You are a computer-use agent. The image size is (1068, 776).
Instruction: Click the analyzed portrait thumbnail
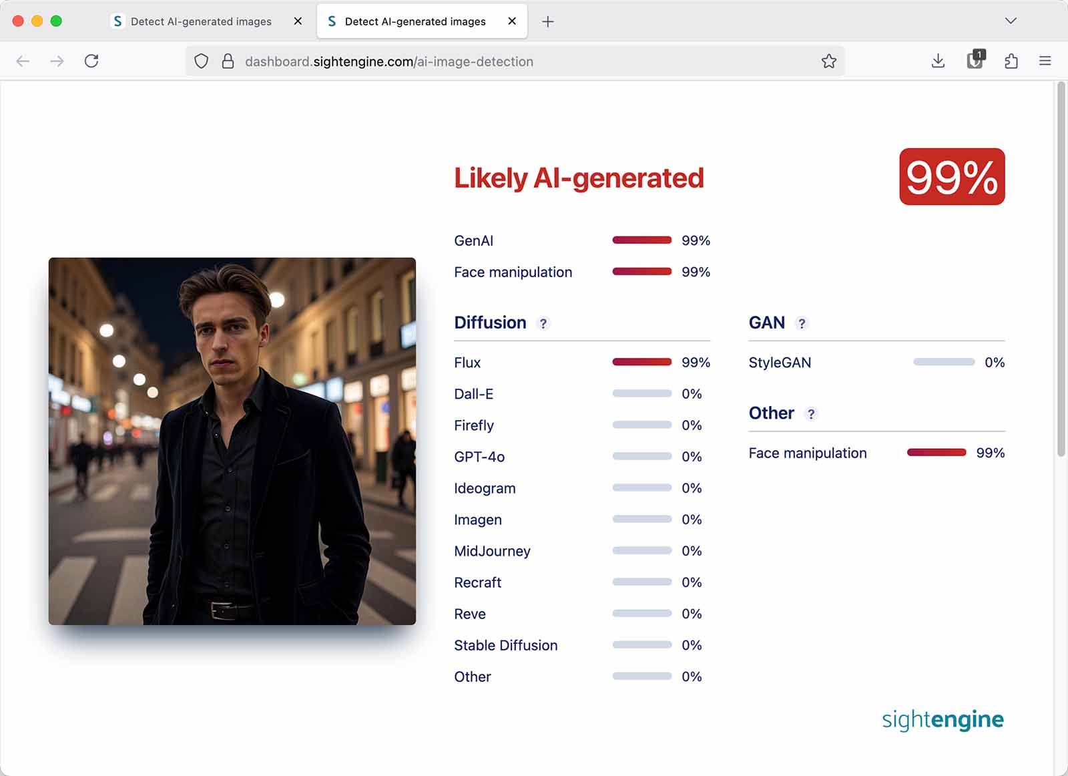[x=232, y=441]
